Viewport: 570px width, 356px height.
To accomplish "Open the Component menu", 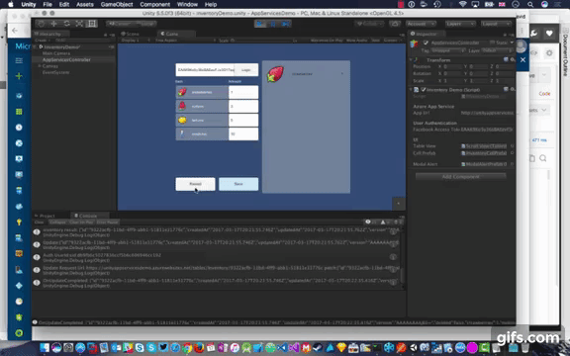I will [154, 4].
